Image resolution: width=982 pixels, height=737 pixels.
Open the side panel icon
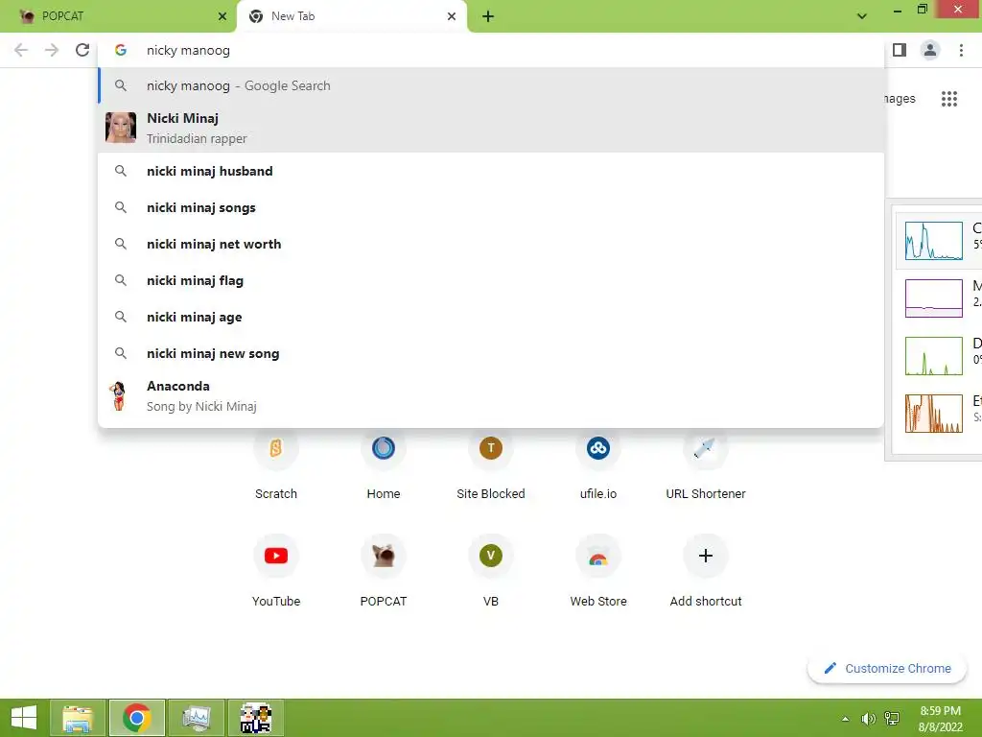pos(900,50)
